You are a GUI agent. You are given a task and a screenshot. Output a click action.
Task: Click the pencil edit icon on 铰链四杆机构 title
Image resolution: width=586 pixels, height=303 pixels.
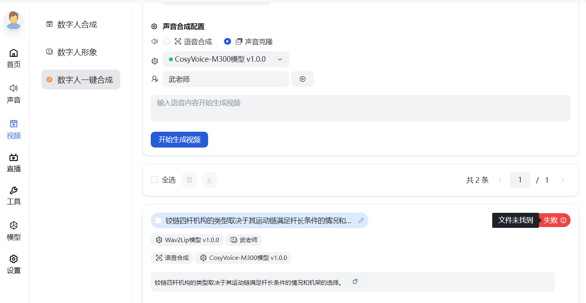pyautogui.click(x=361, y=221)
